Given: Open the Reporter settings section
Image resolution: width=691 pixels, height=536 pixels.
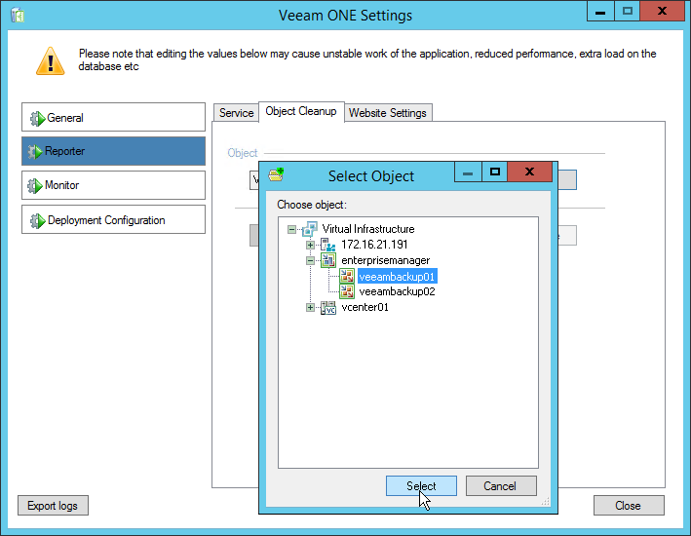Looking at the screenshot, I should (113, 151).
